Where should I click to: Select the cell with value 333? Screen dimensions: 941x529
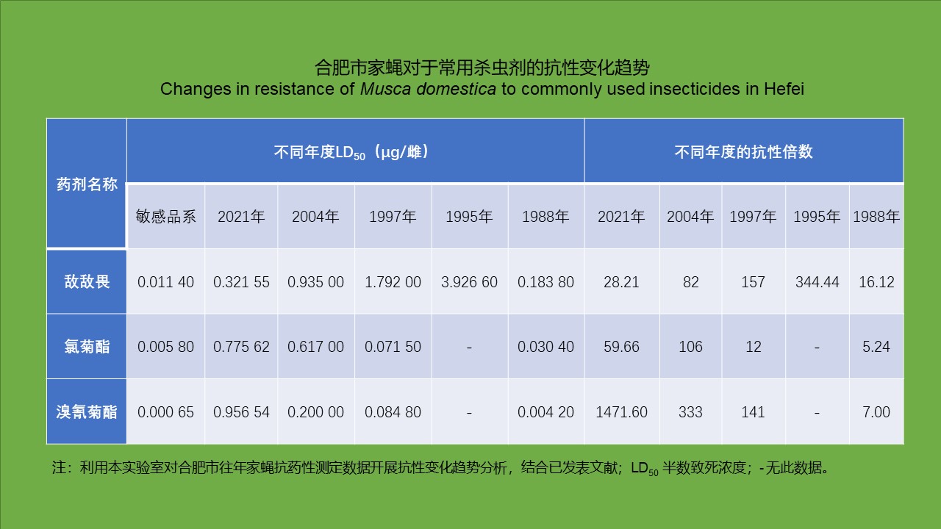690,412
